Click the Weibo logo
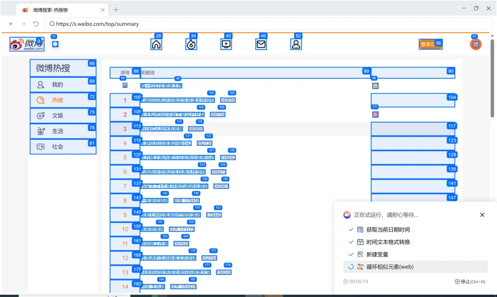497x297 pixels. coord(27,44)
